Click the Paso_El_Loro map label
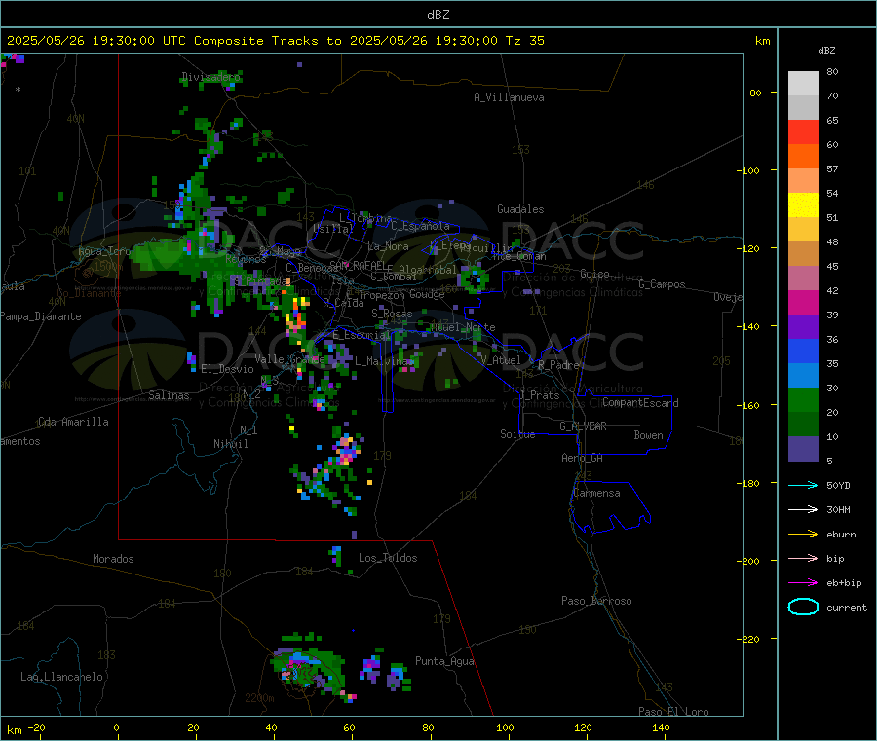The height and width of the screenshot is (741, 877). [674, 712]
